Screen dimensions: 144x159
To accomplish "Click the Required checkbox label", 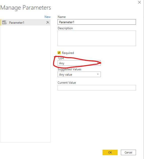I will (68, 53).
